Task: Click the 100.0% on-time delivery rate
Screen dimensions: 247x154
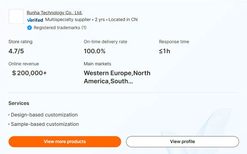Action: [x=95, y=51]
